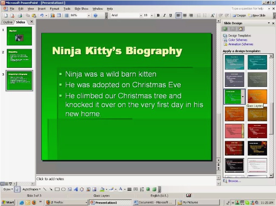Click the Undo icon
The width and height of the screenshot is (276, 206).
coord(42,15)
